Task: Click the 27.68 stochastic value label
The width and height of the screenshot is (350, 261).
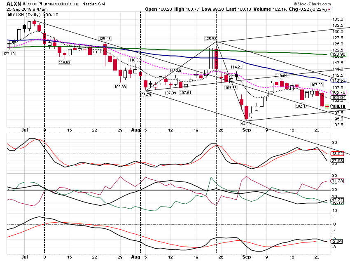Action: pyautogui.click(x=337, y=160)
